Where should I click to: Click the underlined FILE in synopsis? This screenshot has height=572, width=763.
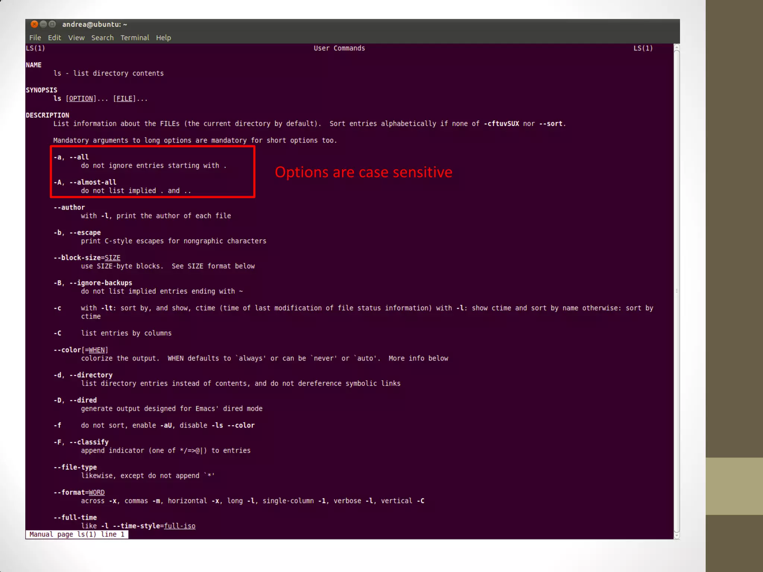pos(124,99)
